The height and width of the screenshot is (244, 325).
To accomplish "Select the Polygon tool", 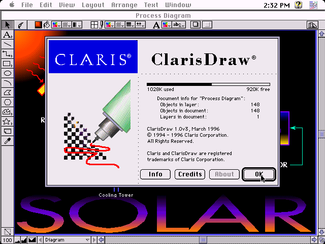I will (7, 93).
